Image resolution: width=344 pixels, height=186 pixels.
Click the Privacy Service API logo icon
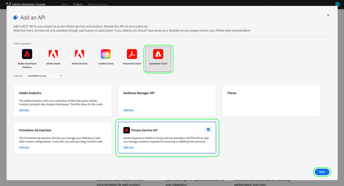click(127, 130)
